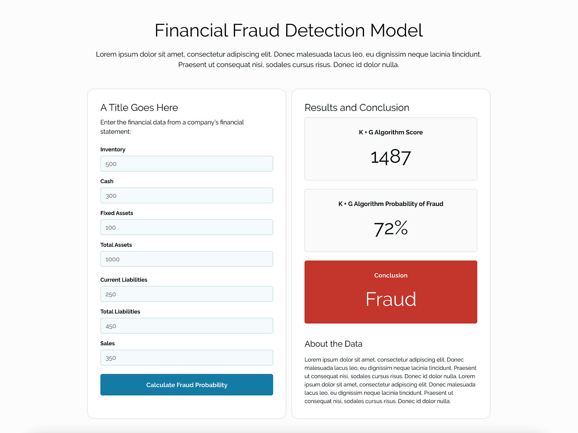Select the Conclusion label text
Image resolution: width=578 pixels, height=433 pixels.
click(x=391, y=275)
